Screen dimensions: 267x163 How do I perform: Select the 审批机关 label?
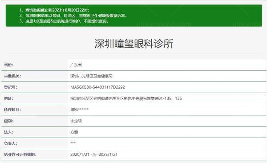(12, 76)
